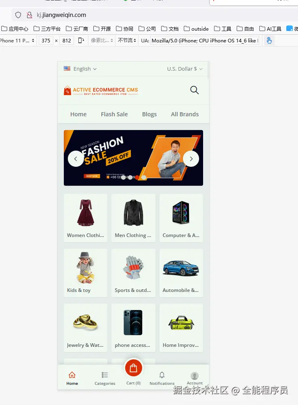Select the red active carousel dot
The image size is (298, 405).
pyautogui.click(x=137, y=177)
